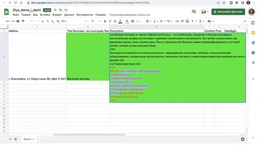The height and width of the screenshot is (145, 258).
Task: Open the fill color picker
Action: point(127,21)
